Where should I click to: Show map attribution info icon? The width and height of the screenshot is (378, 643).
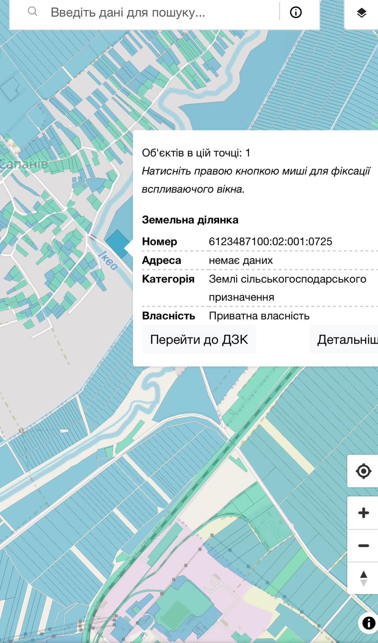click(368, 623)
